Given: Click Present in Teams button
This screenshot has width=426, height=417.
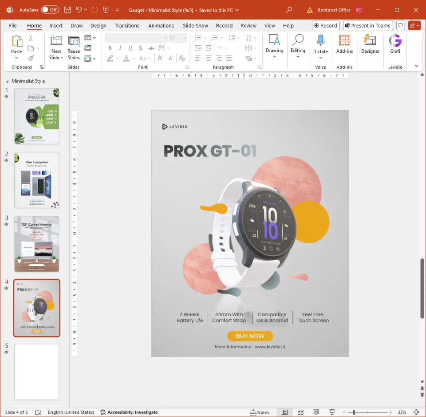Looking at the screenshot, I should (368, 26).
